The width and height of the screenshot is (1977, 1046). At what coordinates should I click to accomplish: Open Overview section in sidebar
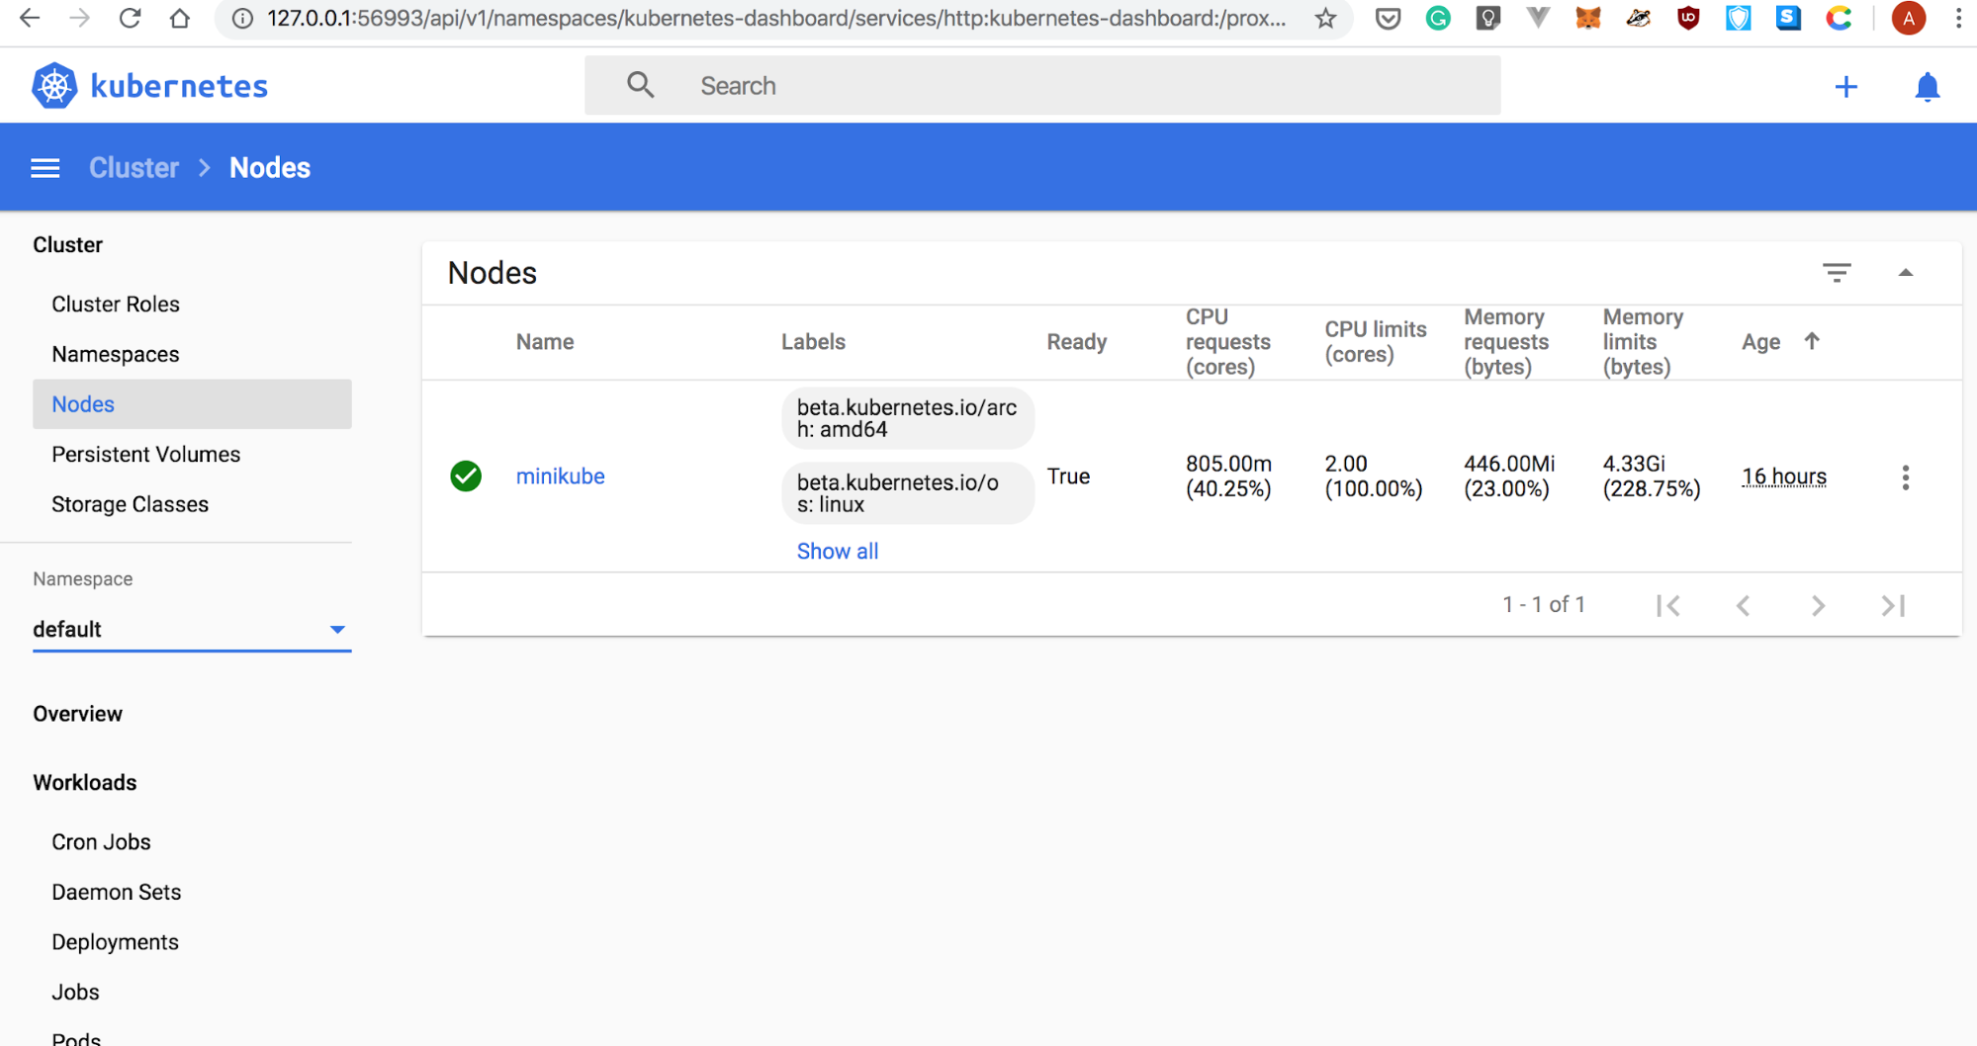pyautogui.click(x=77, y=714)
